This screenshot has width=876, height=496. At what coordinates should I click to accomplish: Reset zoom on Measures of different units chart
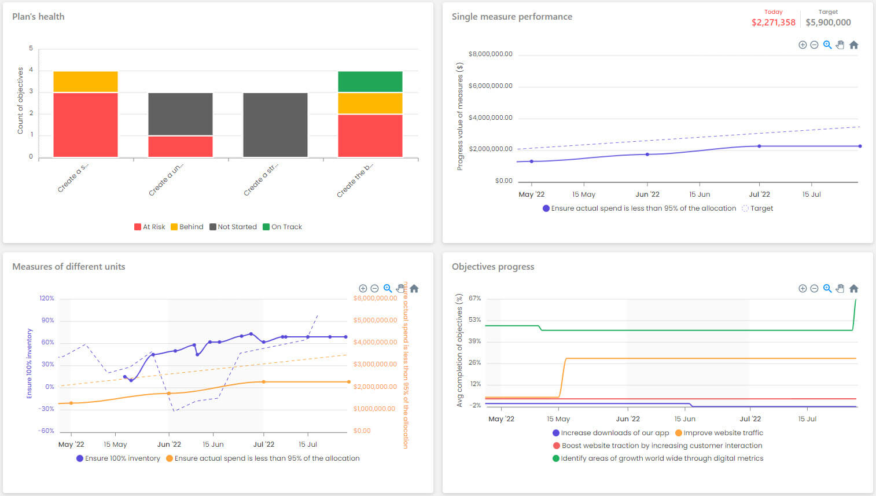point(414,288)
